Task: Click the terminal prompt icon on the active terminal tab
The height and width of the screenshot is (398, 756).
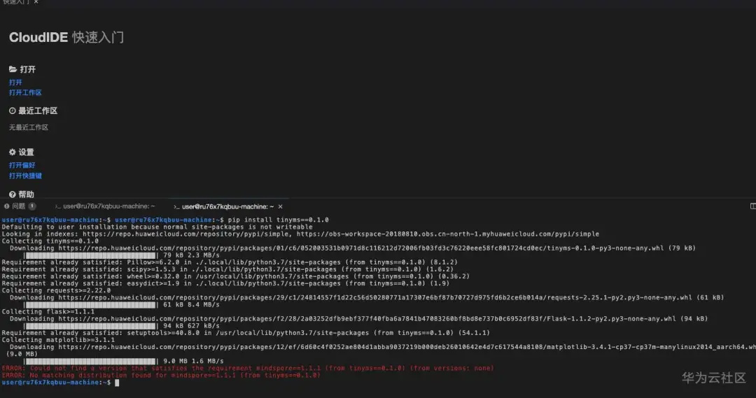Action: click(x=176, y=206)
